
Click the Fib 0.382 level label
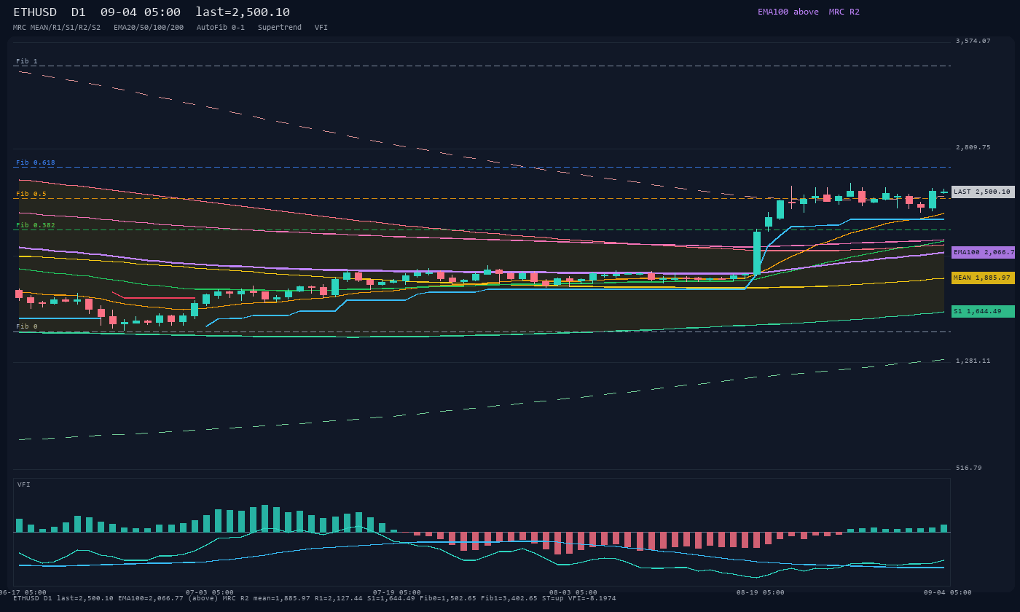36,225
